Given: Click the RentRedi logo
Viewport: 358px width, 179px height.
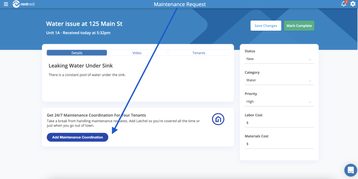Looking at the screenshot, I should [x=24, y=4].
